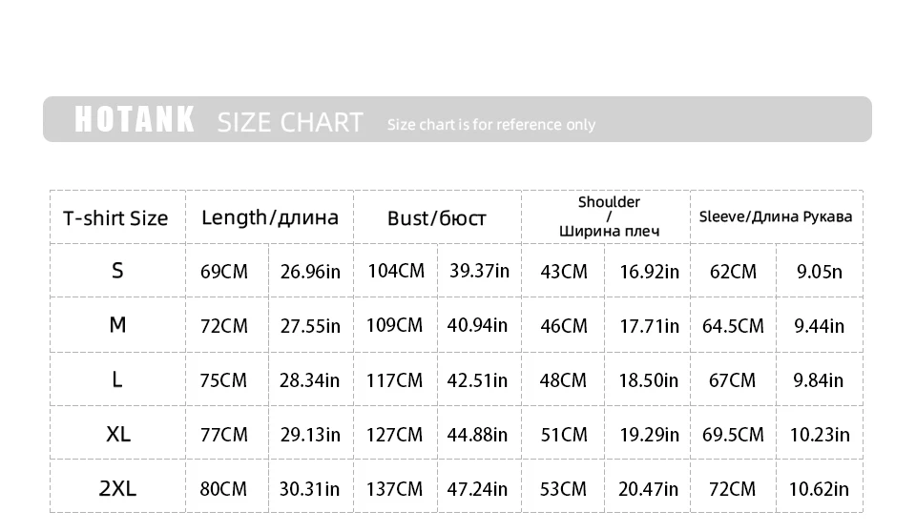The height and width of the screenshot is (532, 916).
Task: Click the 30.31in length cell
Action: pyautogui.click(x=309, y=489)
